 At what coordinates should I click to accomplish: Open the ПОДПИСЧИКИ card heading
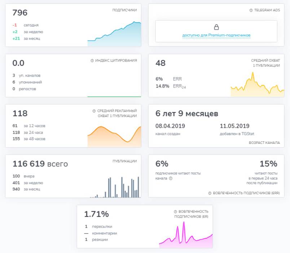coord(124,10)
